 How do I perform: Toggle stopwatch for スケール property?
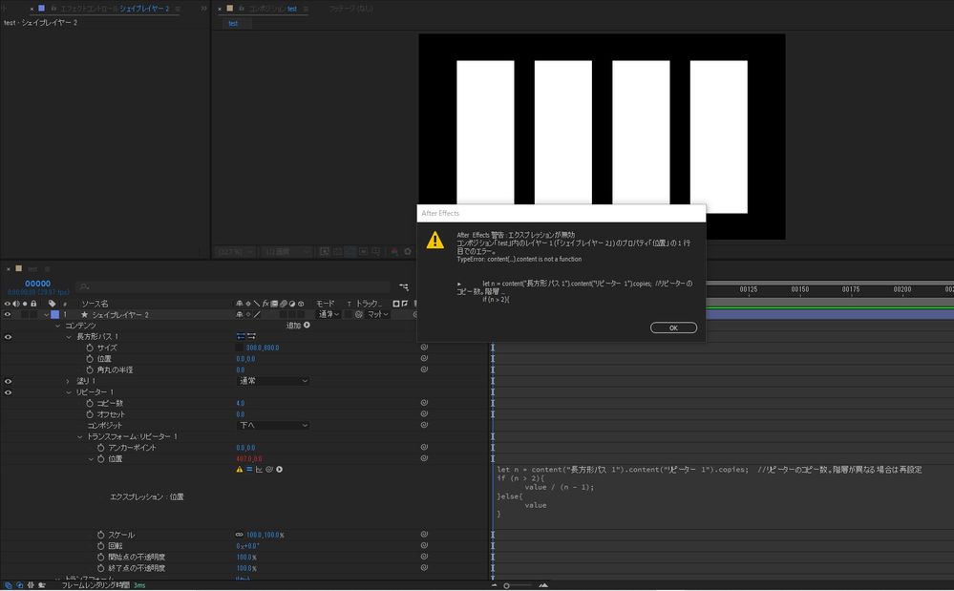[101, 535]
